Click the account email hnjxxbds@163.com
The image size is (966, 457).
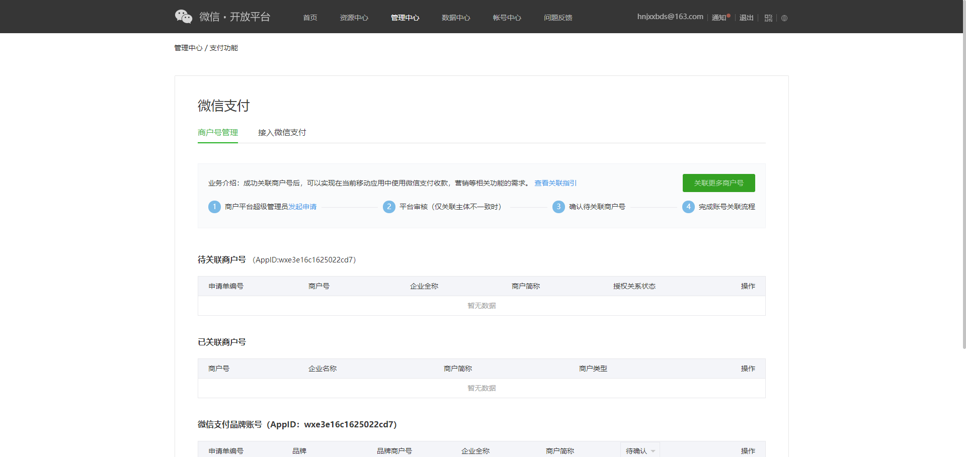coord(670,17)
